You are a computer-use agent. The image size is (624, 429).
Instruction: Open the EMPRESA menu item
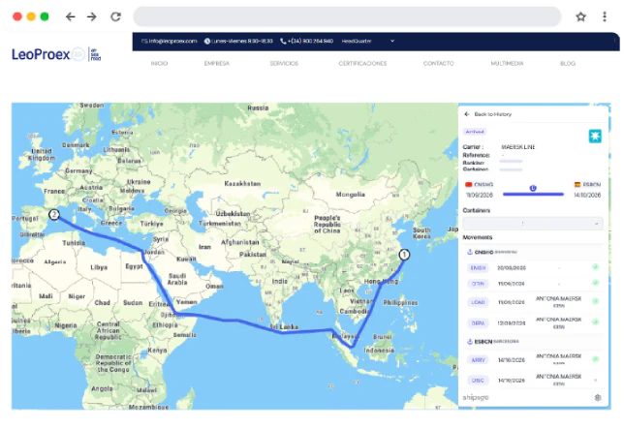[x=217, y=63]
